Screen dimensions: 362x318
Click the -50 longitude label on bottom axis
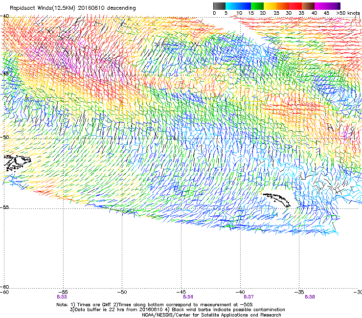tap(122, 292)
